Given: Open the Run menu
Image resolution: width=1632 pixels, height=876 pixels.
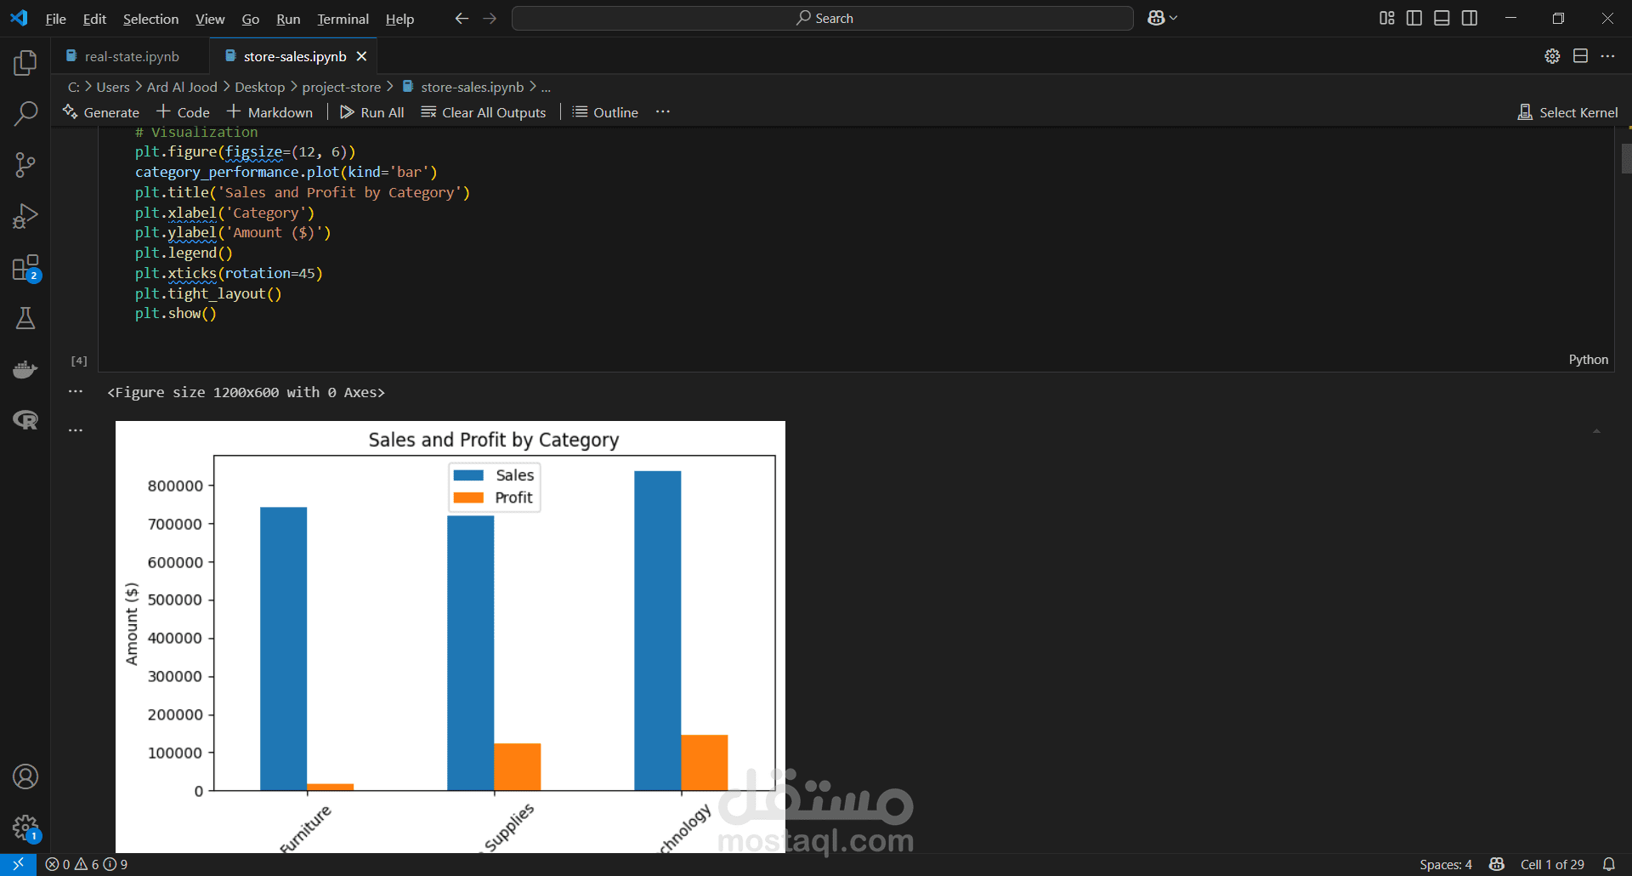Looking at the screenshot, I should coord(288,19).
